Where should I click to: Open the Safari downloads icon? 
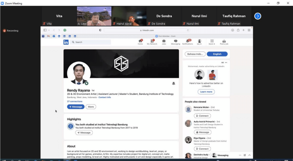click(x=232, y=30)
